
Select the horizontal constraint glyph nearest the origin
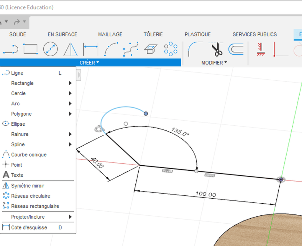point(210,175)
